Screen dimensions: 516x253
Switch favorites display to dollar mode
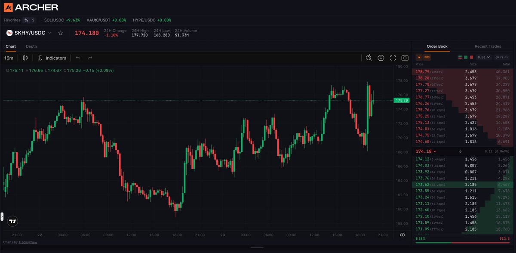pos(34,20)
